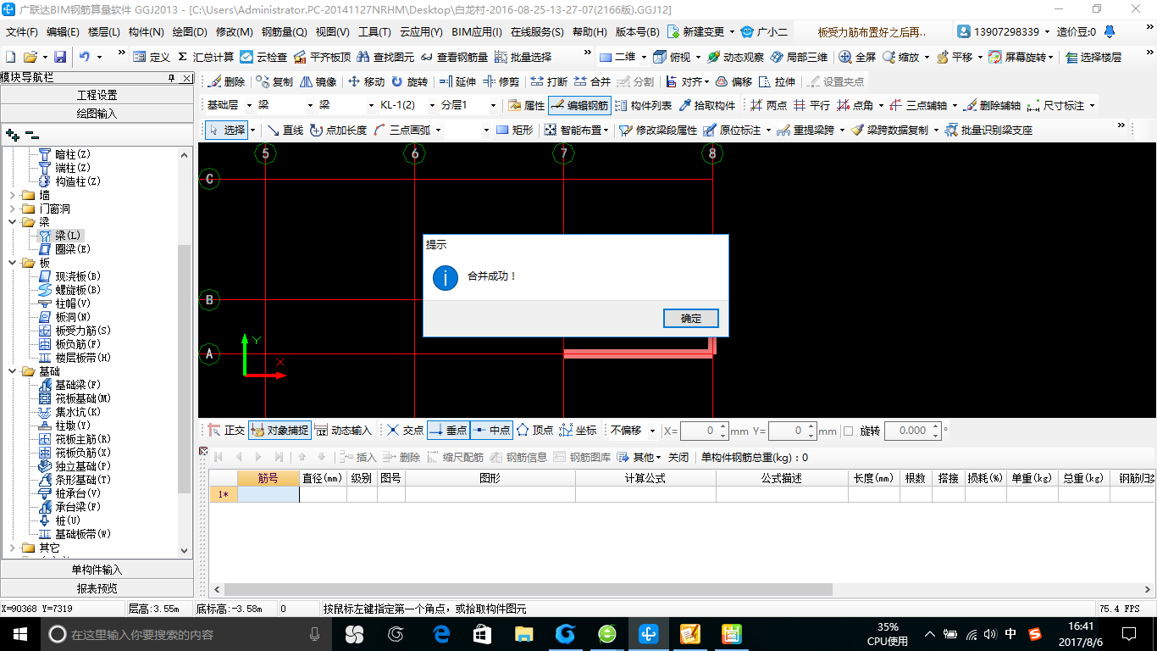Choose the 点加长度 drawing tool

coord(338,130)
